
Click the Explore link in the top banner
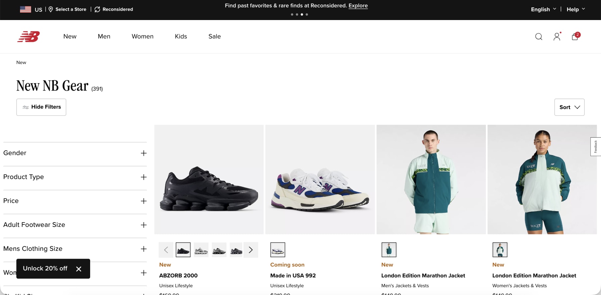(358, 6)
